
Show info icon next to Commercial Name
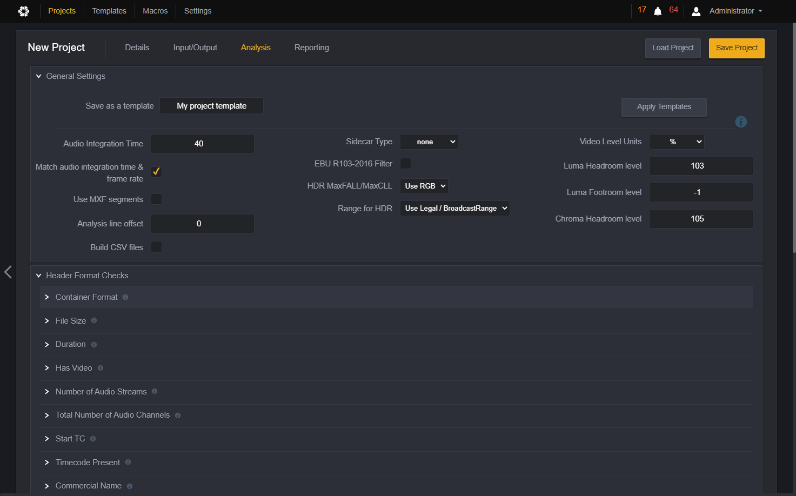pyautogui.click(x=130, y=486)
